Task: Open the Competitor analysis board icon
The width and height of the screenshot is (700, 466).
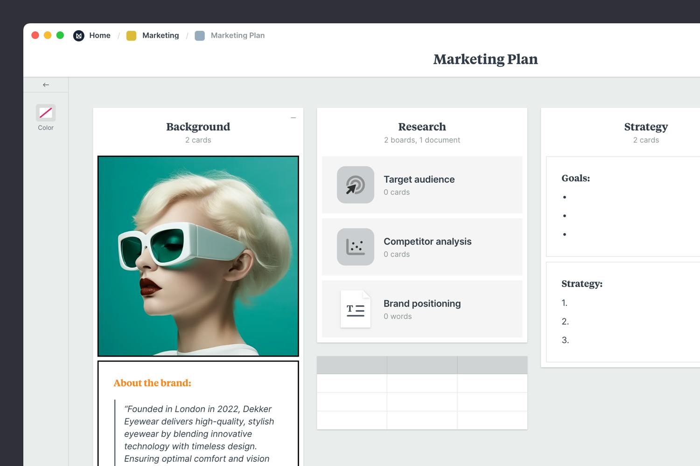Action: coord(355,247)
